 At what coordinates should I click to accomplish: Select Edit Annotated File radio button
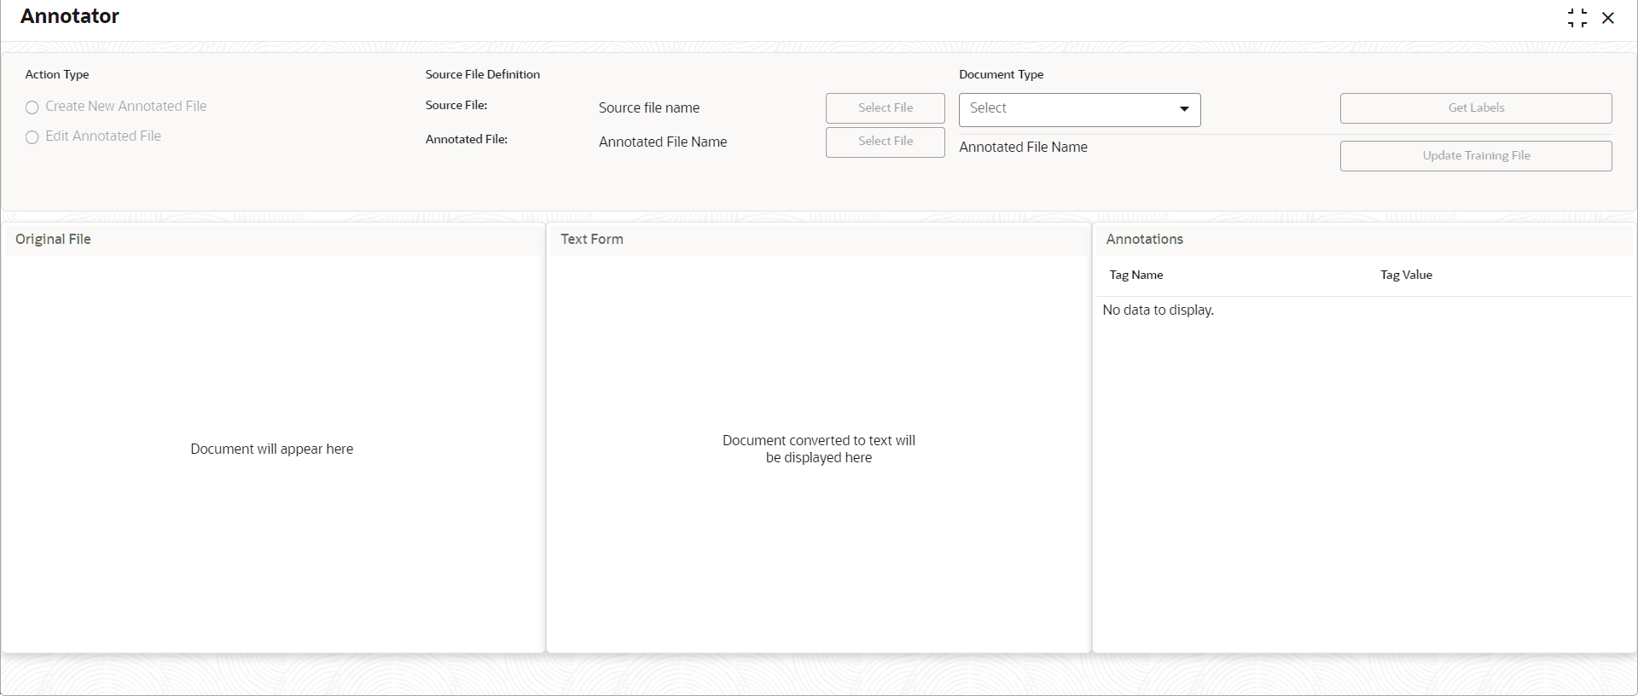tap(32, 137)
